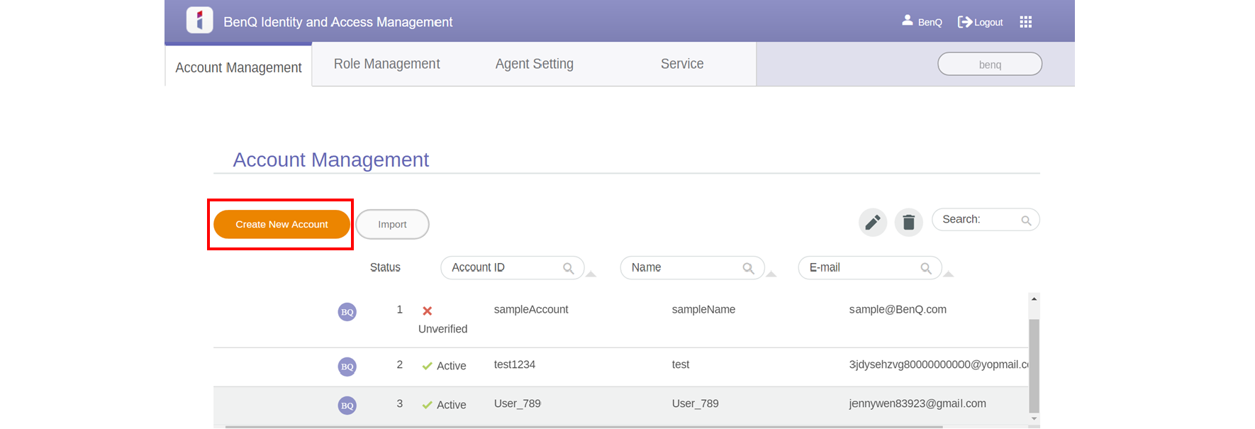Click the BQ avatar for sampleAccount
Screen dimensions: 1255x429
point(347,312)
